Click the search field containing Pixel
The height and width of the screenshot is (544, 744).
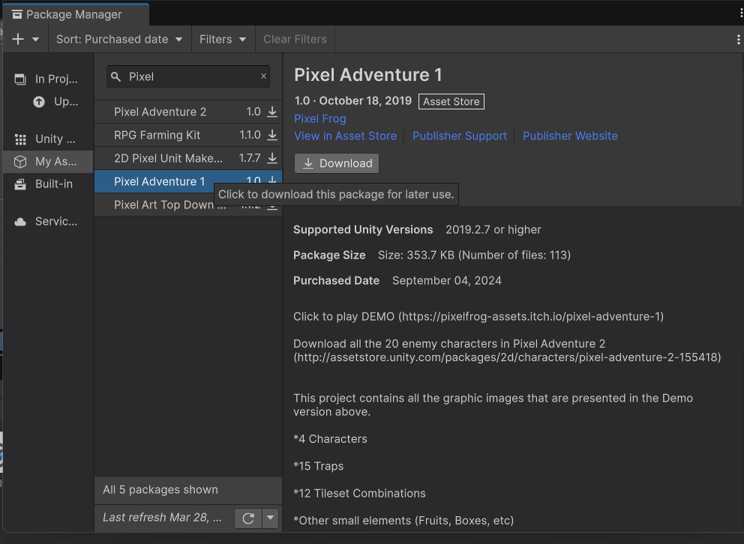[x=188, y=76]
